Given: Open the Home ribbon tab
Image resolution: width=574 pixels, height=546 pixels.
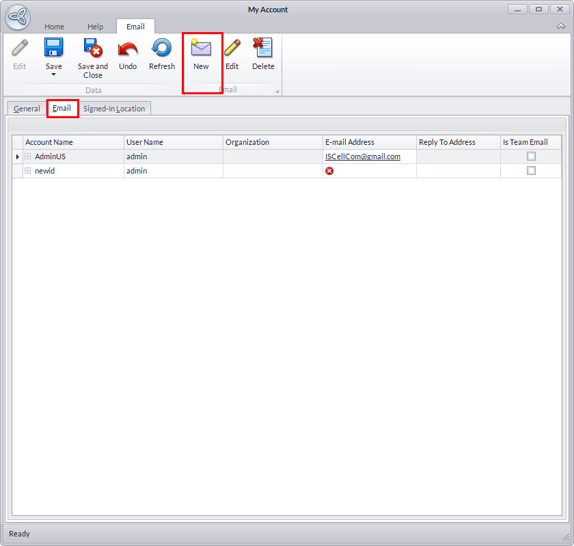Looking at the screenshot, I should [x=55, y=27].
